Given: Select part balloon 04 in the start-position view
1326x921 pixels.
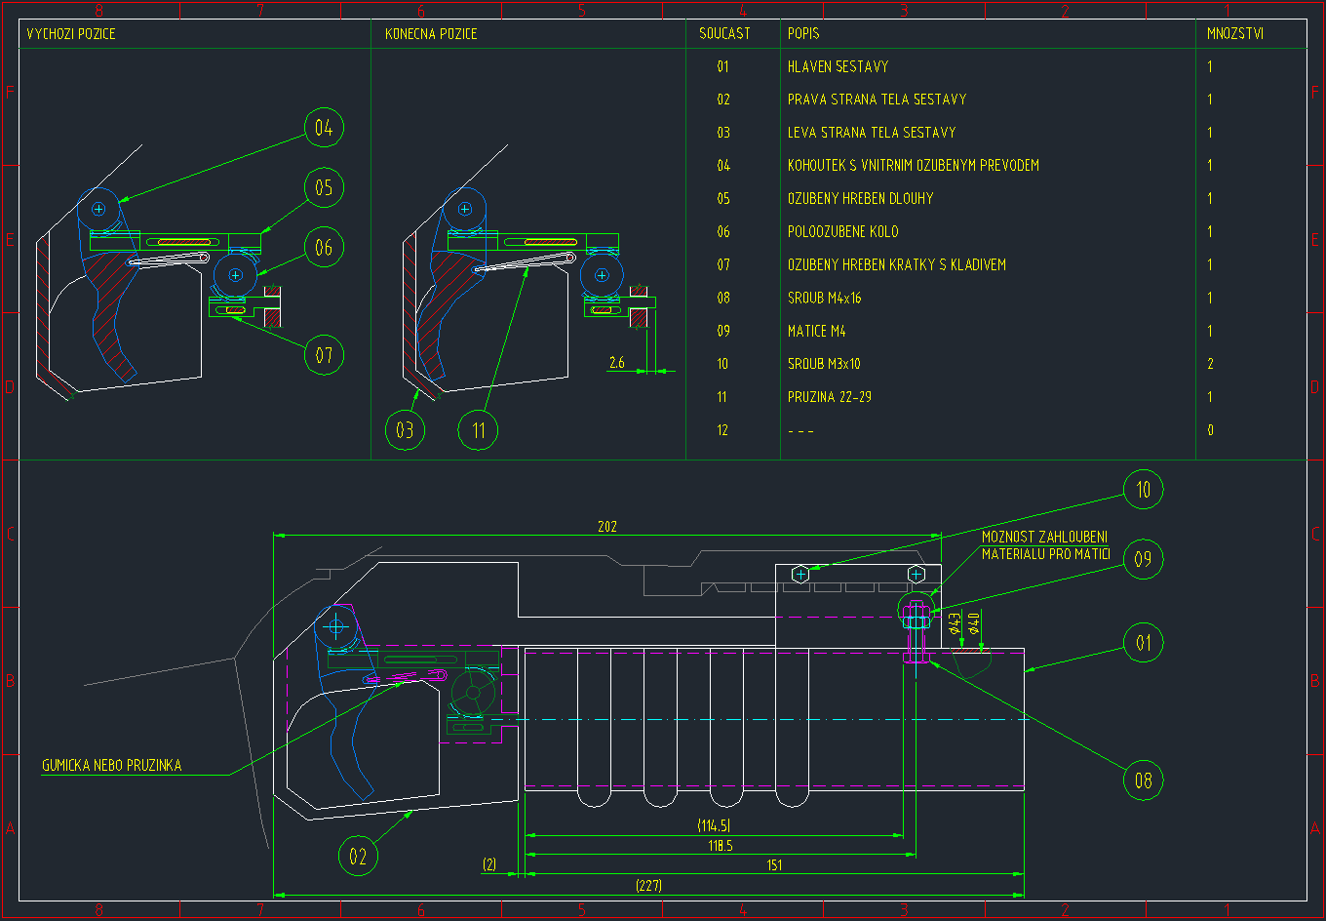Looking at the screenshot, I should pos(324,128).
